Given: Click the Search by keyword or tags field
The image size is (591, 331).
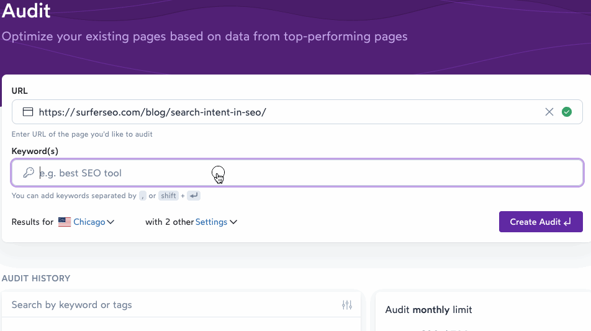Looking at the screenshot, I should pos(174,305).
